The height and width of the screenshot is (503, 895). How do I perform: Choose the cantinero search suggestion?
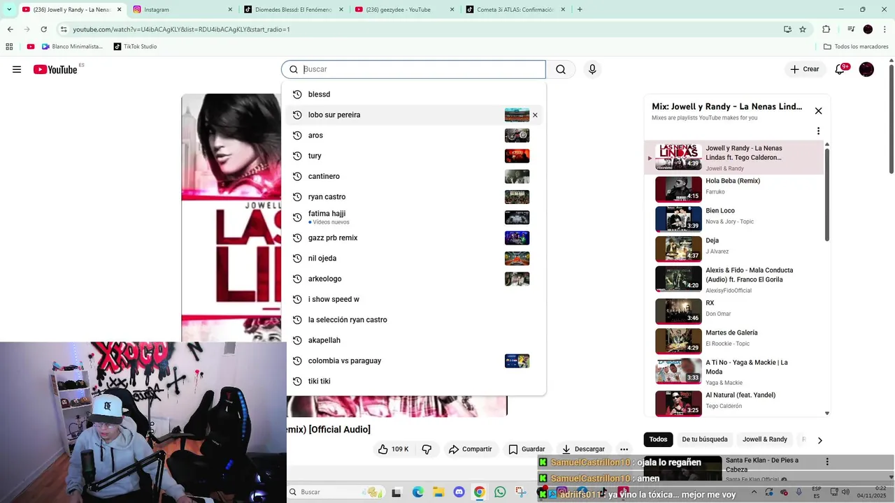[x=413, y=177]
